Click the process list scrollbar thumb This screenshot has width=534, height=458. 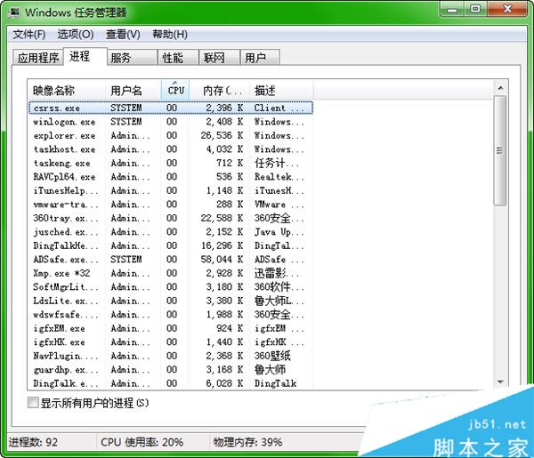coord(500,150)
